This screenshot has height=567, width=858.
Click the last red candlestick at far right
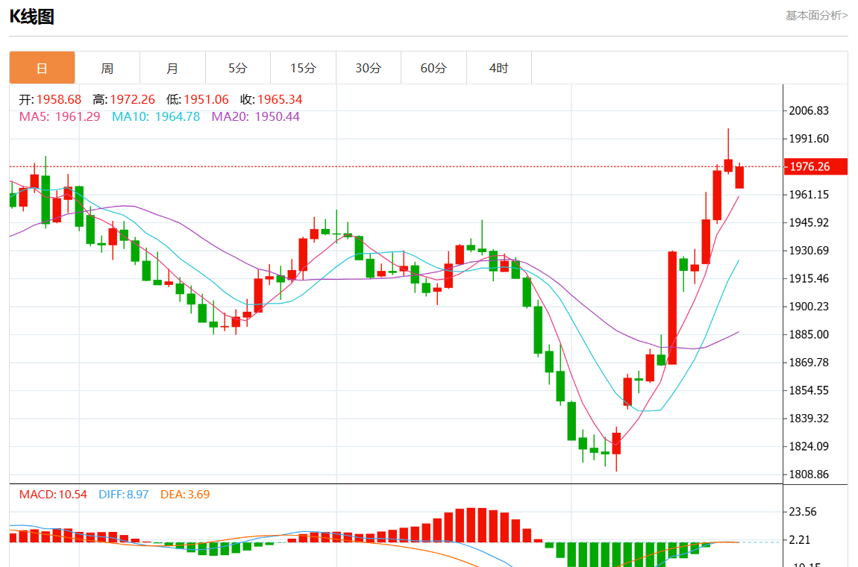pos(739,178)
